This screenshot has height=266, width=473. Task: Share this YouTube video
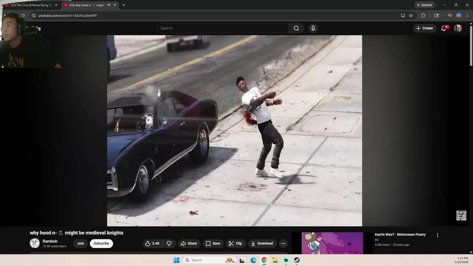point(189,243)
